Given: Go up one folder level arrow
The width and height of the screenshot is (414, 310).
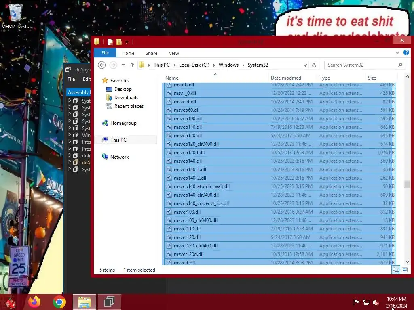Looking at the screenshot, I should [x=132, y=65].
